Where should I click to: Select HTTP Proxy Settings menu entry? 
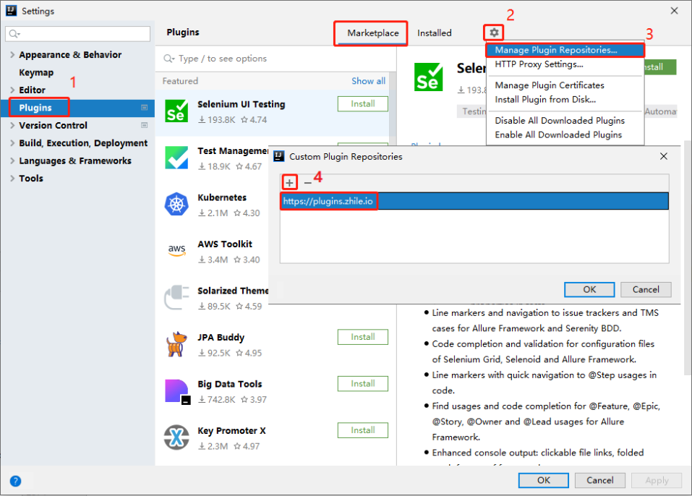pos(539,64)
